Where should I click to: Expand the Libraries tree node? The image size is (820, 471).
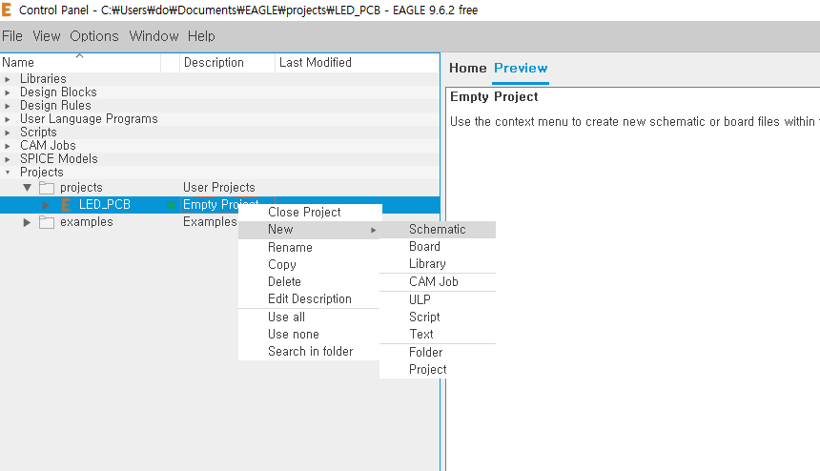(8, 79)
